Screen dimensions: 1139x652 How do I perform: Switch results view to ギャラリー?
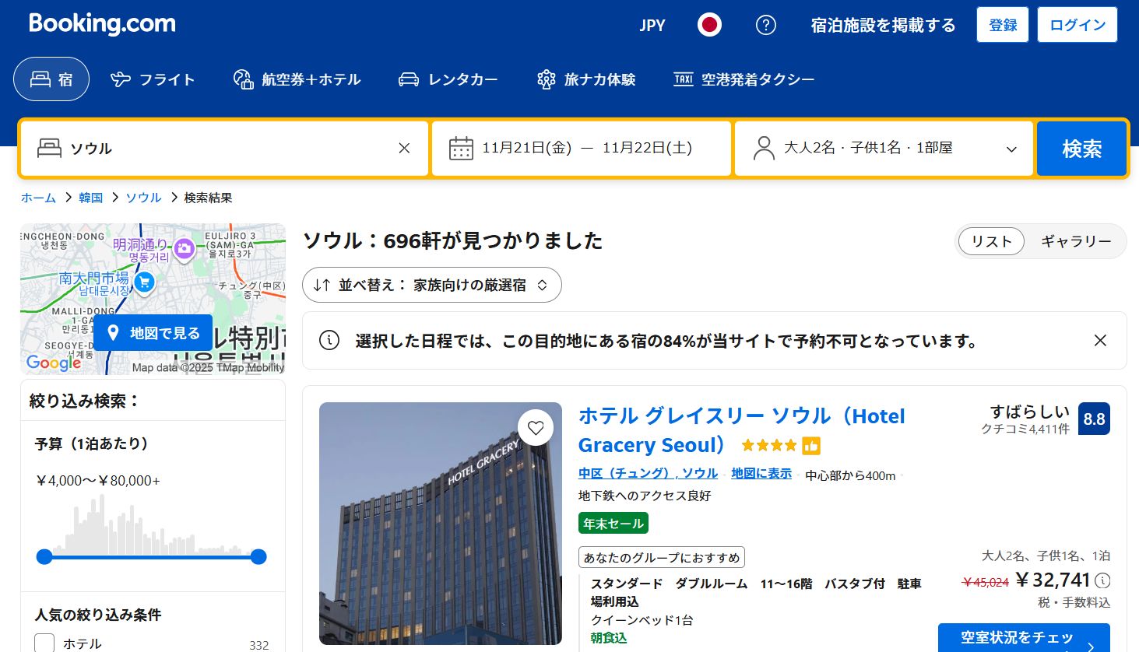click(1076, 241)
